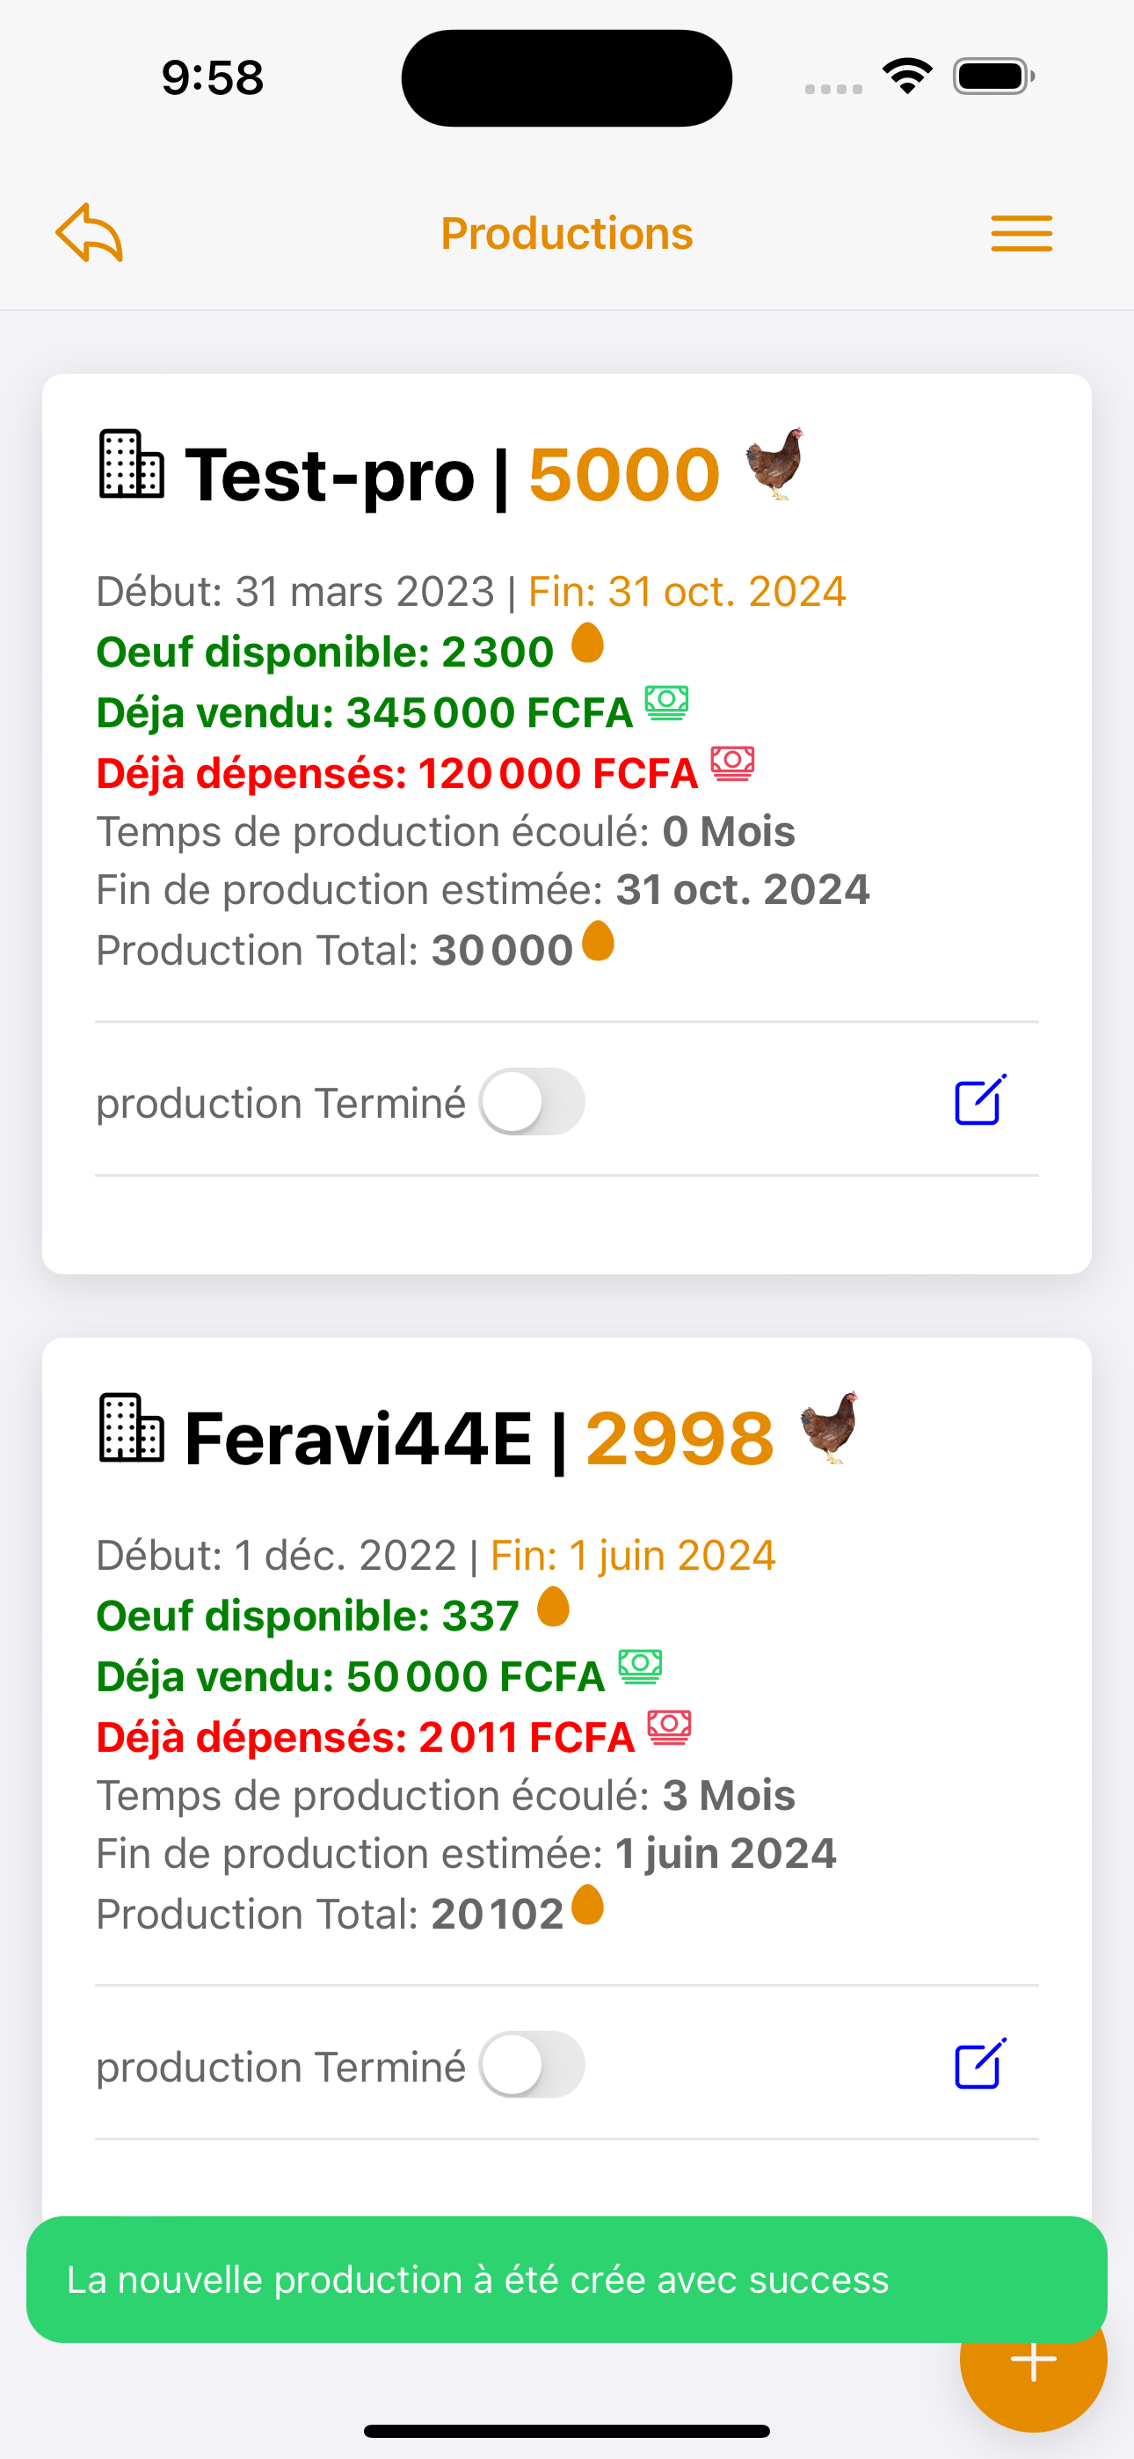
Task: Tap the hen icon next to 5000
Action: 775,464
